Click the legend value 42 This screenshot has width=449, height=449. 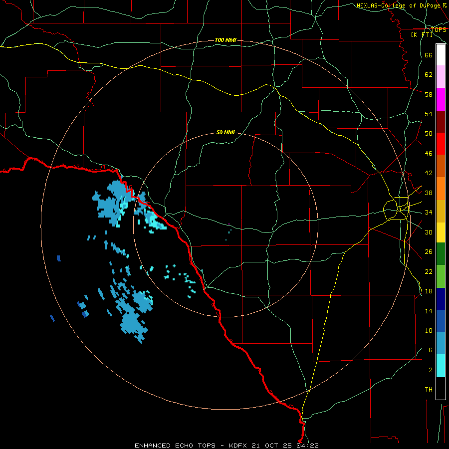429,173
